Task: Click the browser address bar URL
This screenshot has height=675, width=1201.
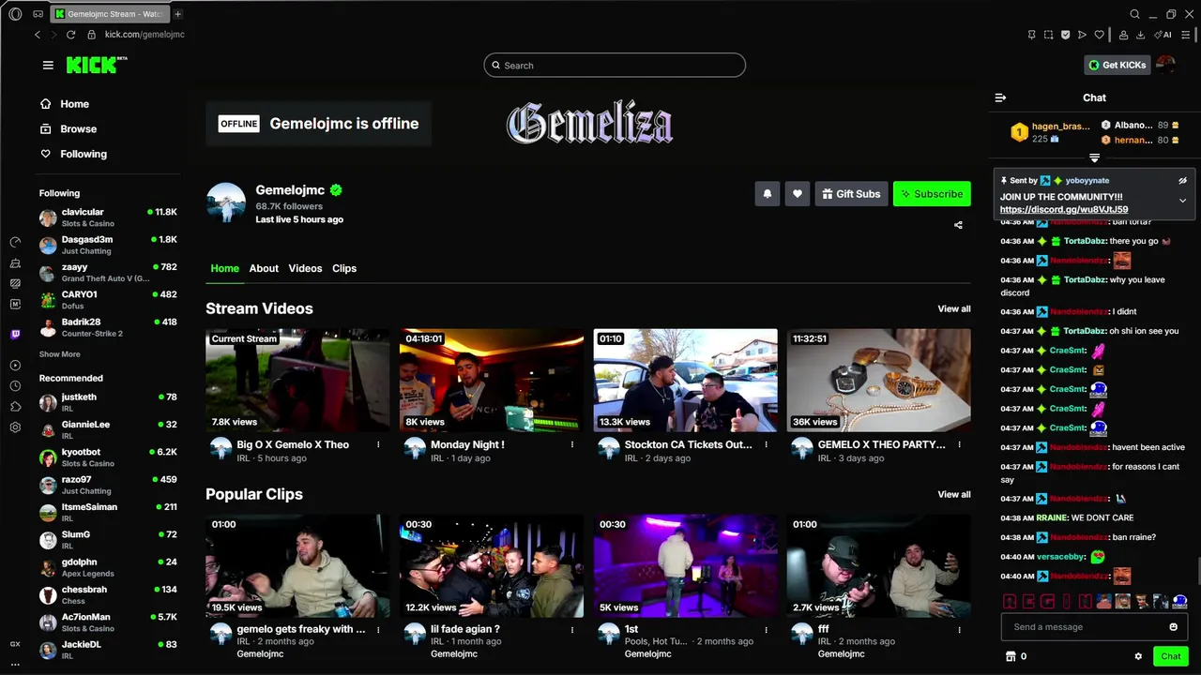Action: [x=144, y=35]
